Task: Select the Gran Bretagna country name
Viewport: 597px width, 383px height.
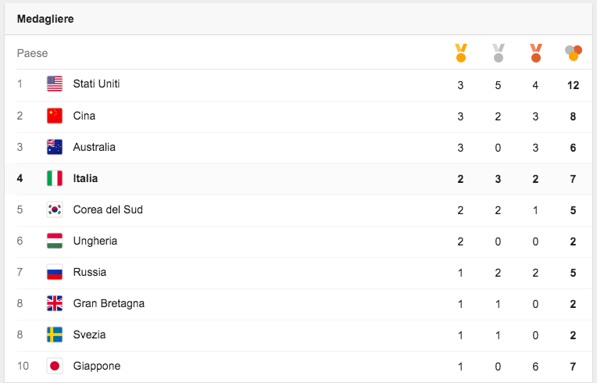Action: tap(109, 303)
